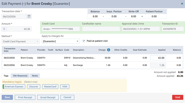
Task: Close the Edit Payment dialog
Action: [182, 4]
